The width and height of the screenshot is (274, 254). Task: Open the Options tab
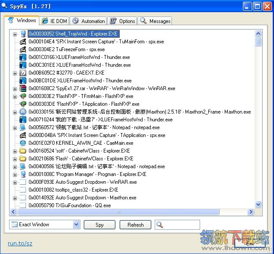tap(122, 21)
